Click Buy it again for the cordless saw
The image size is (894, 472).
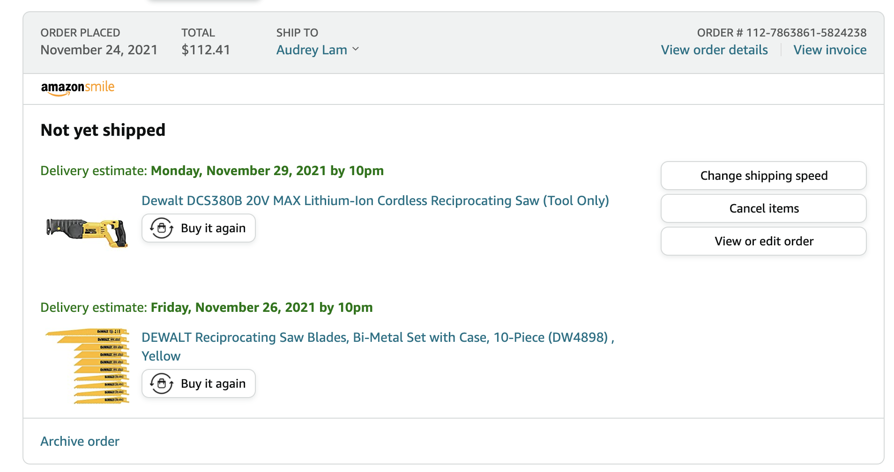198,228
